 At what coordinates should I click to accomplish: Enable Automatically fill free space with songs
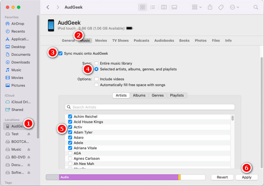coord(96,85)
